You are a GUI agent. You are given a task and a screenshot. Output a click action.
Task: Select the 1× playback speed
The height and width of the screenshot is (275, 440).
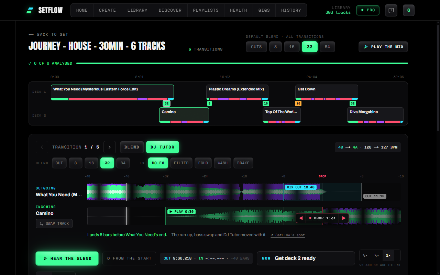point(388,255)
